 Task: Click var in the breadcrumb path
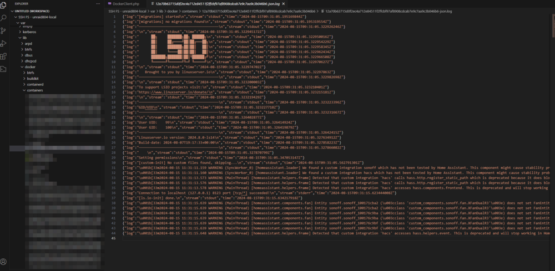click(153, 11)
